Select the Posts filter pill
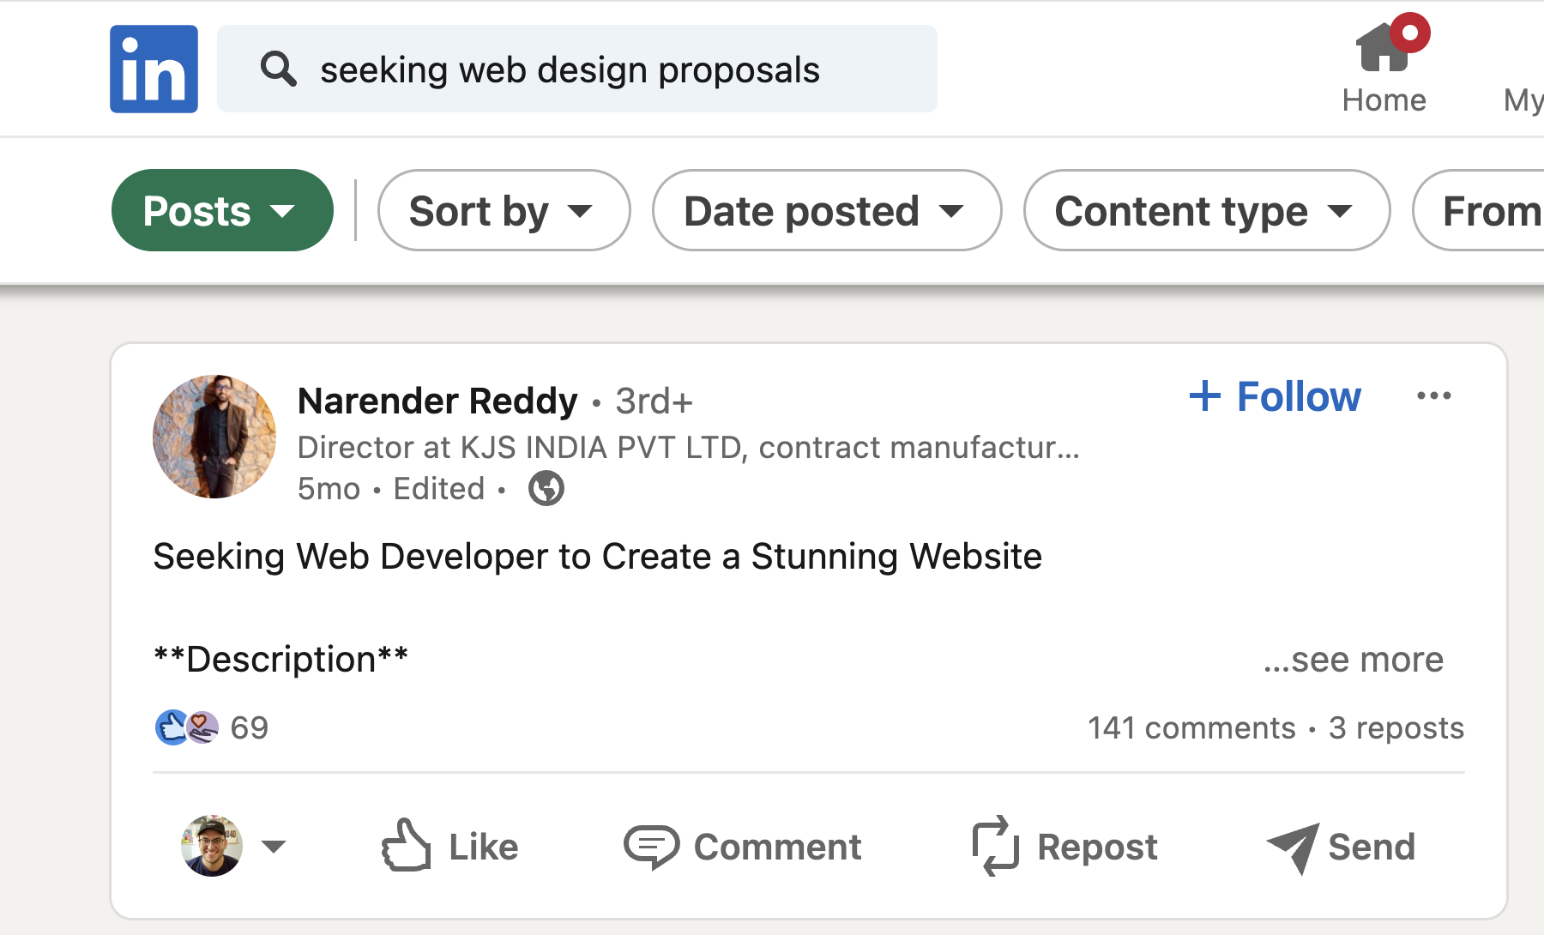 click(x=221, y=210)
